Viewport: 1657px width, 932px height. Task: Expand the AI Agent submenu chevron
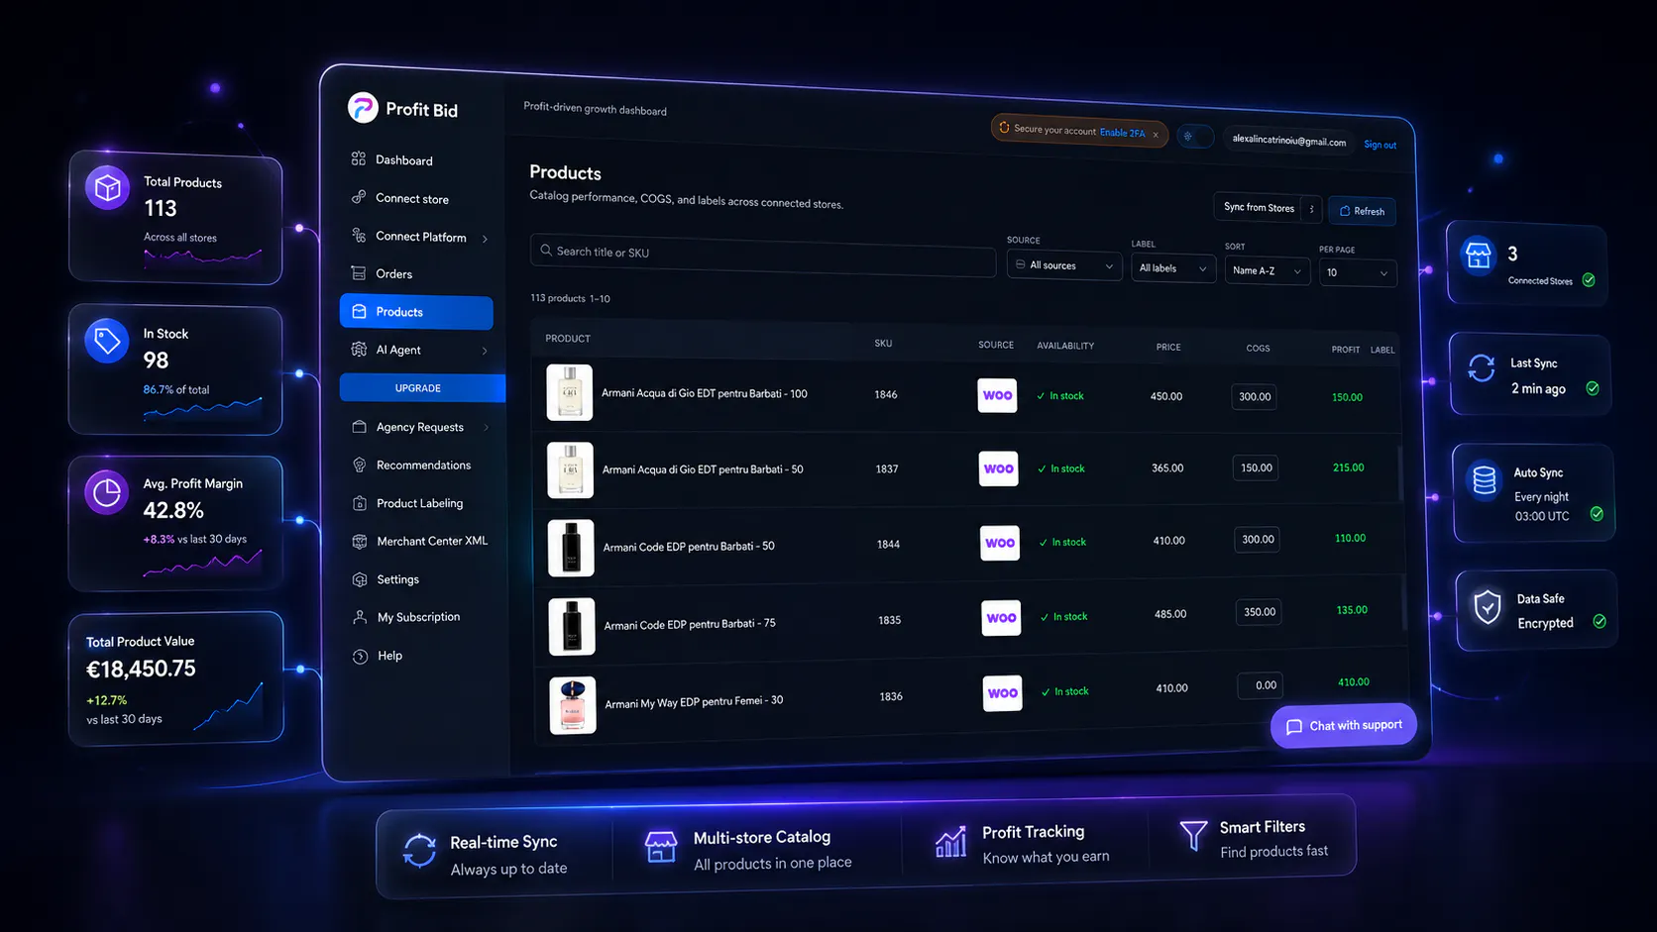click(x=485, y=351)
